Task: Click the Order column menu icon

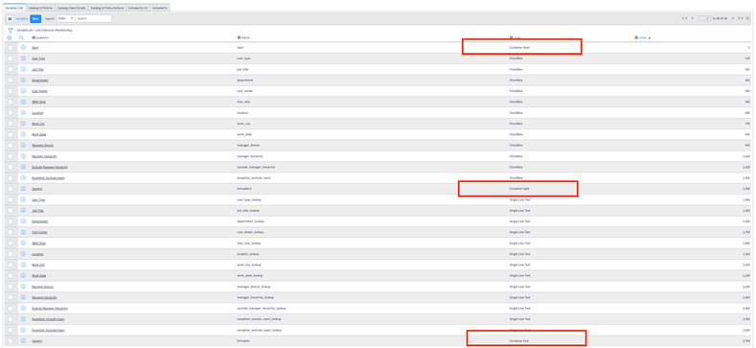Action: click(x=636, y=37)
